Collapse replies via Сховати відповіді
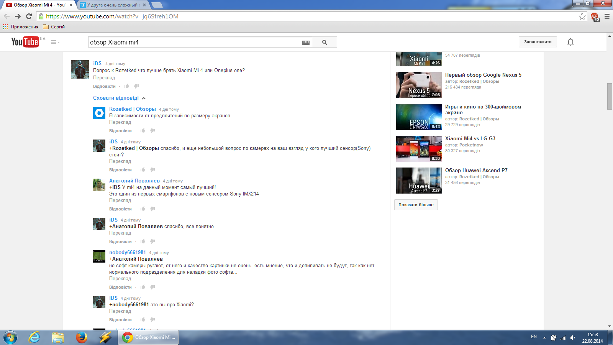Image resolution: width=613 pixels, height=345 pixels. pos(119,98)
